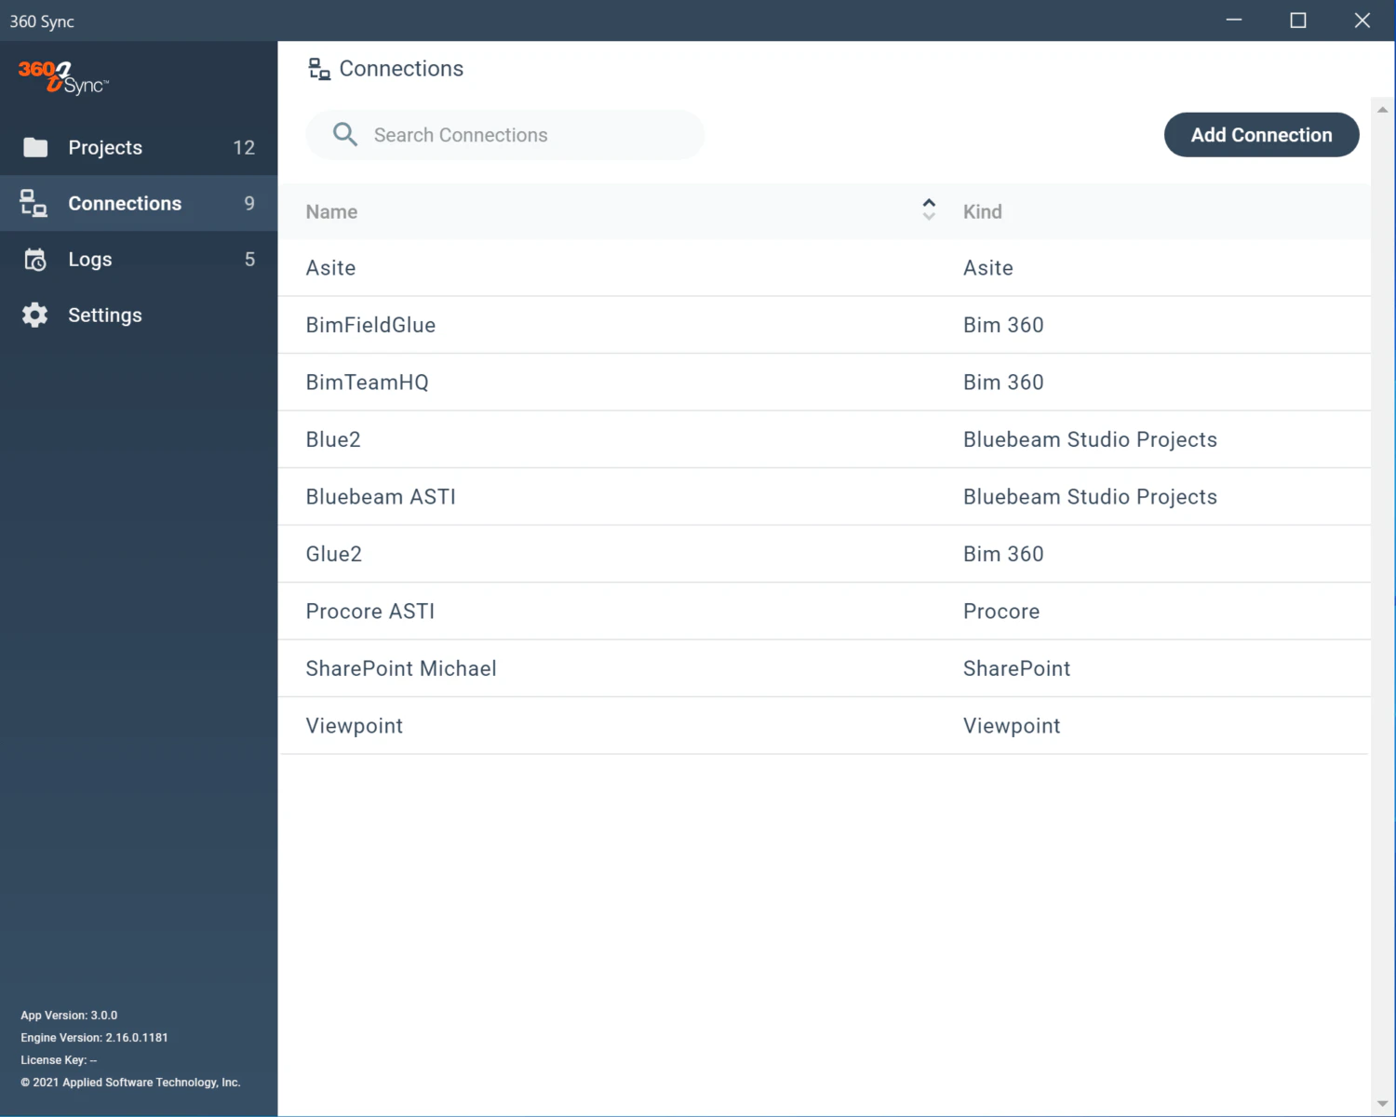Open the Projects section
Image resolution: width=1396 pixels, height=1117 pixels.
click(139, 147)
